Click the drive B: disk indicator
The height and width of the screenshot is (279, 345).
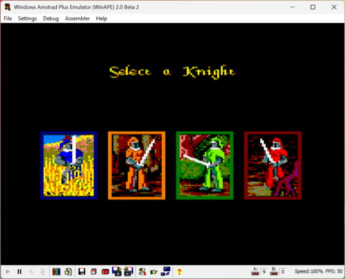274,271
